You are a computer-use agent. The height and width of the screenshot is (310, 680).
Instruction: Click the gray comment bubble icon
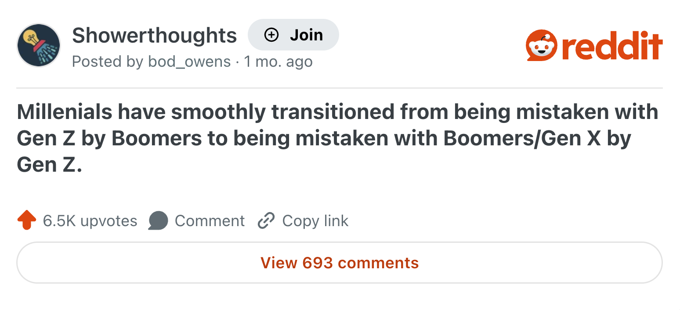tap(158, 220)
